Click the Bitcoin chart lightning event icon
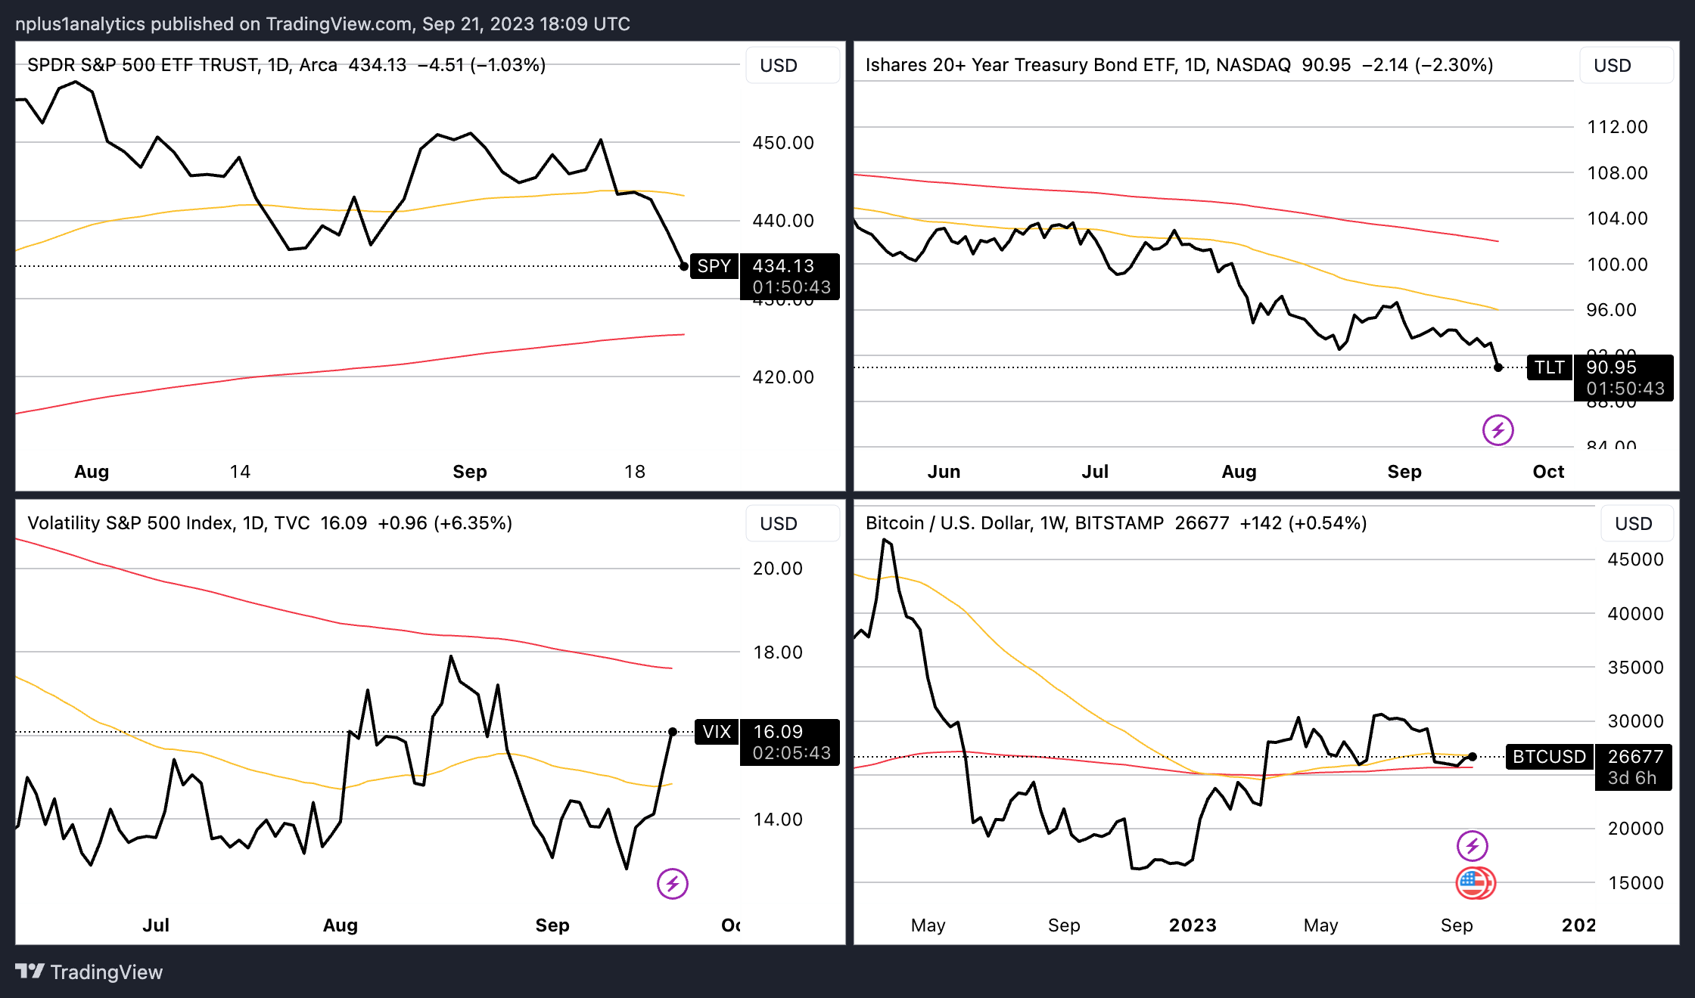The image size is (1695, 998). (1472, 845)
